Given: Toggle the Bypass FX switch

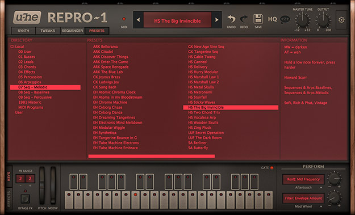Looking at the screenshot, I should [x=25, y=199].
